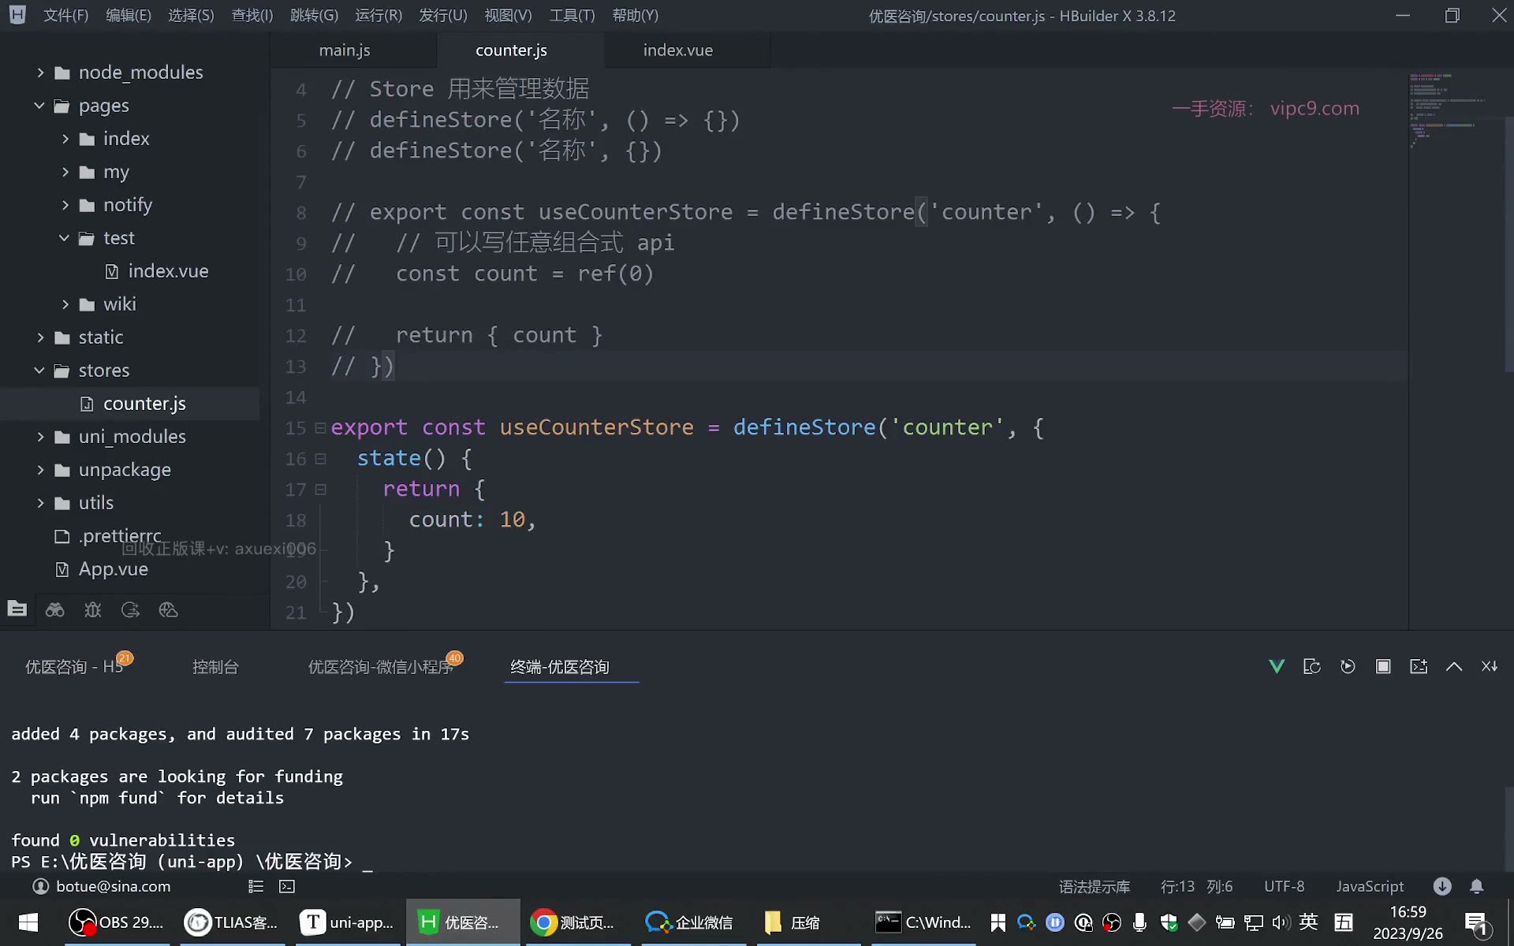Collapse console panel with up chevron
1514x946 pixels.
point(1454,667)
